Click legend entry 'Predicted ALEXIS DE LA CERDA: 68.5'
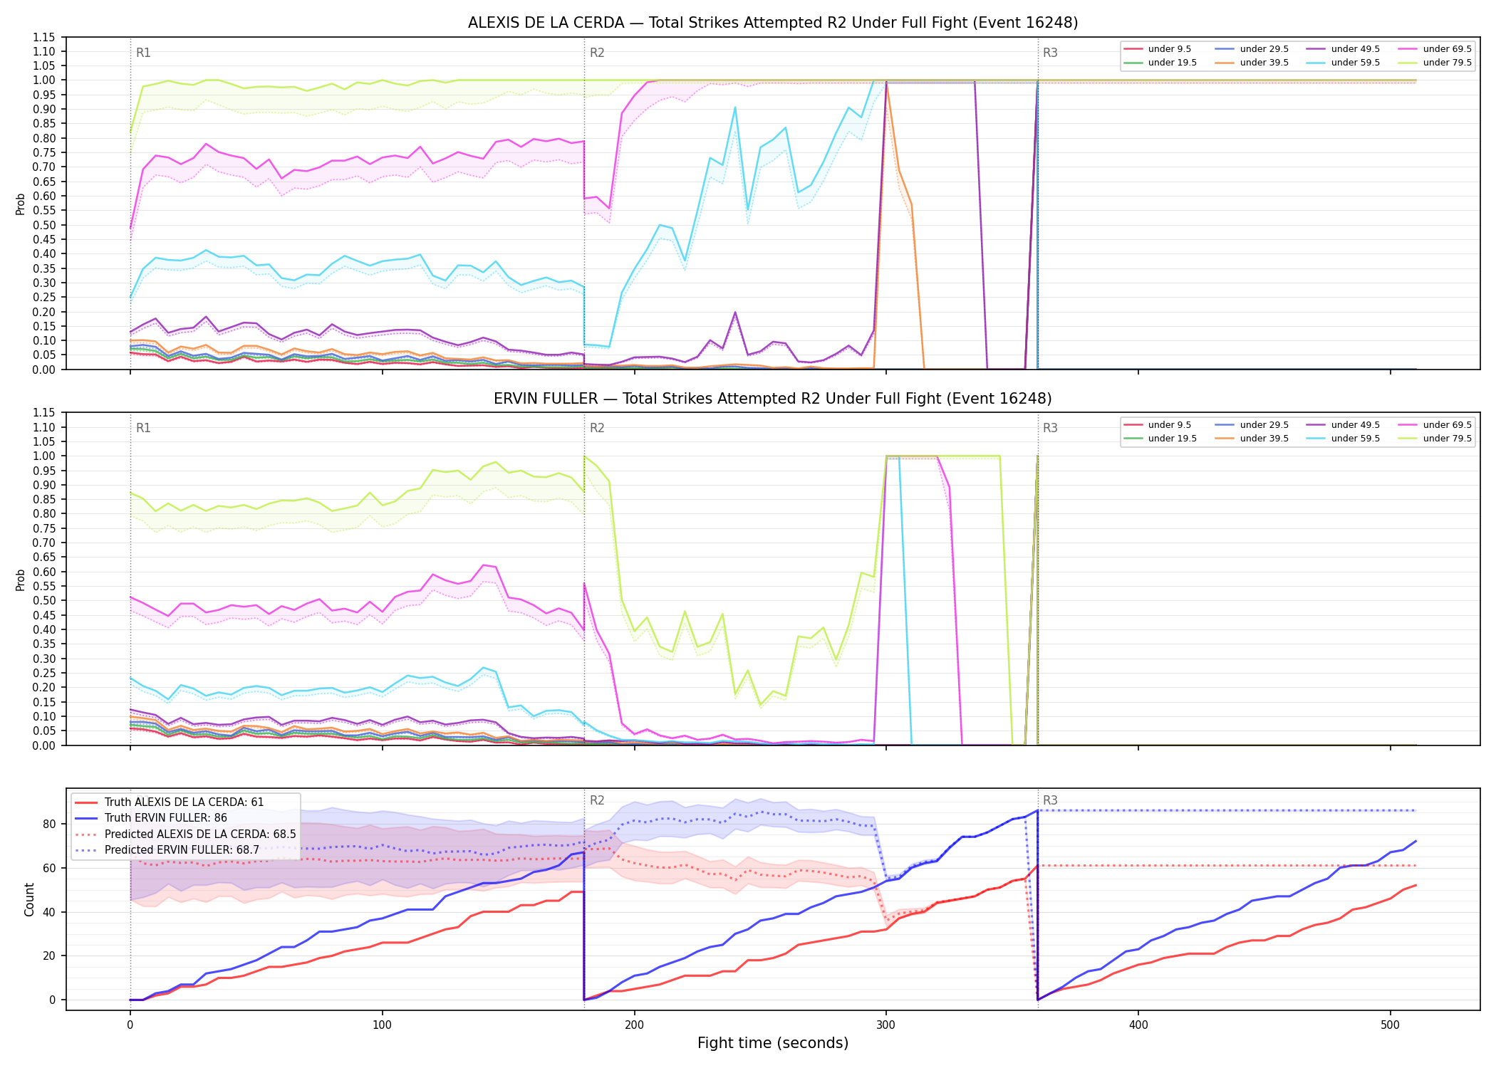The width and height of the screenshot is (1496, 1068). [x=185, y=834]
